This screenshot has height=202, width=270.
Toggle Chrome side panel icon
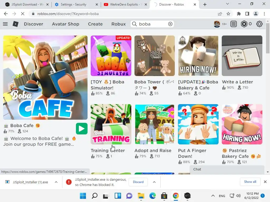247,14
